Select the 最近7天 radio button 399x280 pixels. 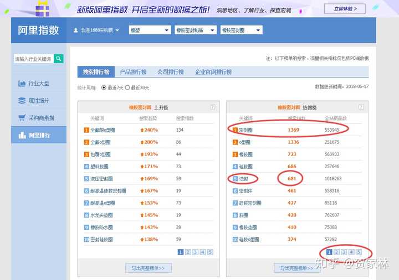[x=104, y=87]
